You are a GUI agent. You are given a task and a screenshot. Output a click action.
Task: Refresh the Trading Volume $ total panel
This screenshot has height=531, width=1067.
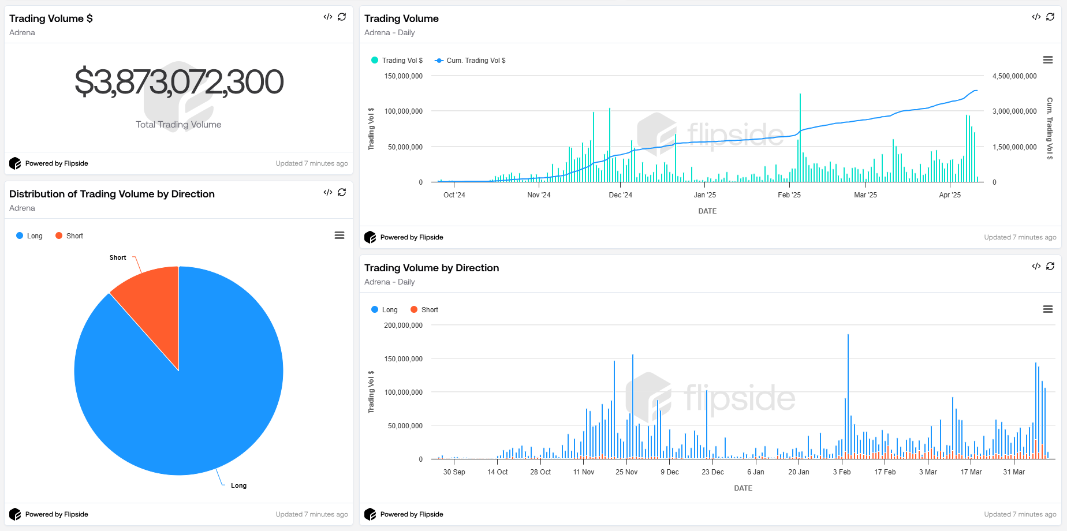pyautogui.click(x=342, y=17)
